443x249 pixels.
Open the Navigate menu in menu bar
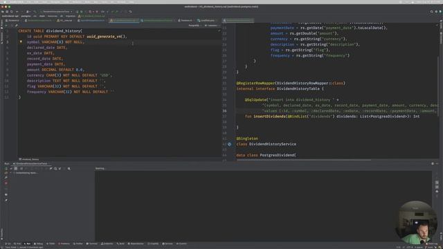tap(55, 2)
